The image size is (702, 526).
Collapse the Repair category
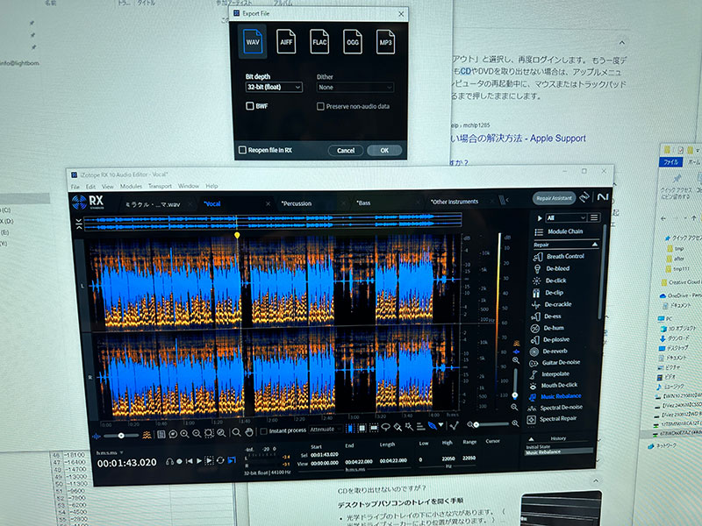(x=595, y=245)
